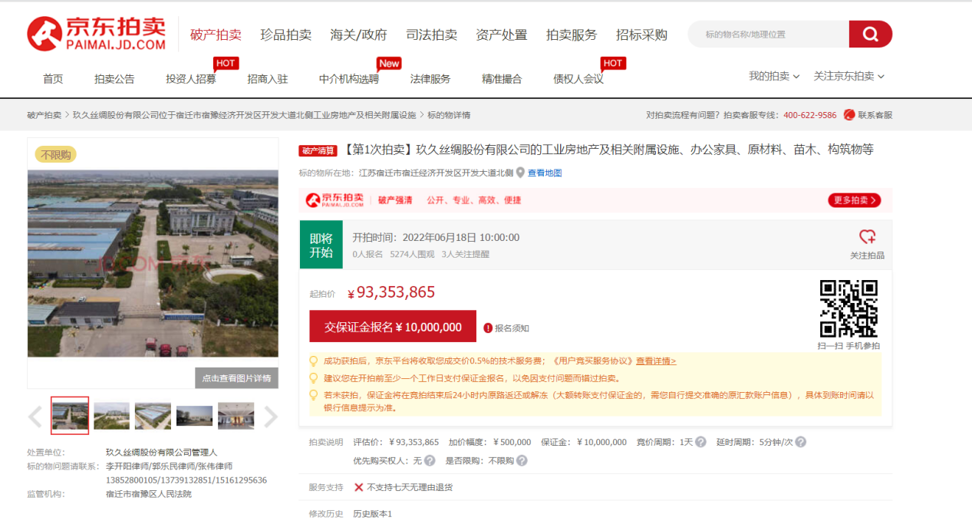The width and height of the screenshot is (972, 524).
Task: Select the fourth thumbnail image
Action: click(194, 416)
